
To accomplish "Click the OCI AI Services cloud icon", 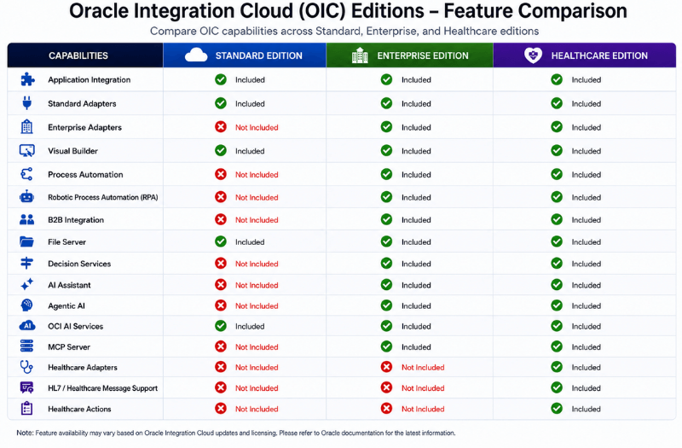I will [27, 326].
